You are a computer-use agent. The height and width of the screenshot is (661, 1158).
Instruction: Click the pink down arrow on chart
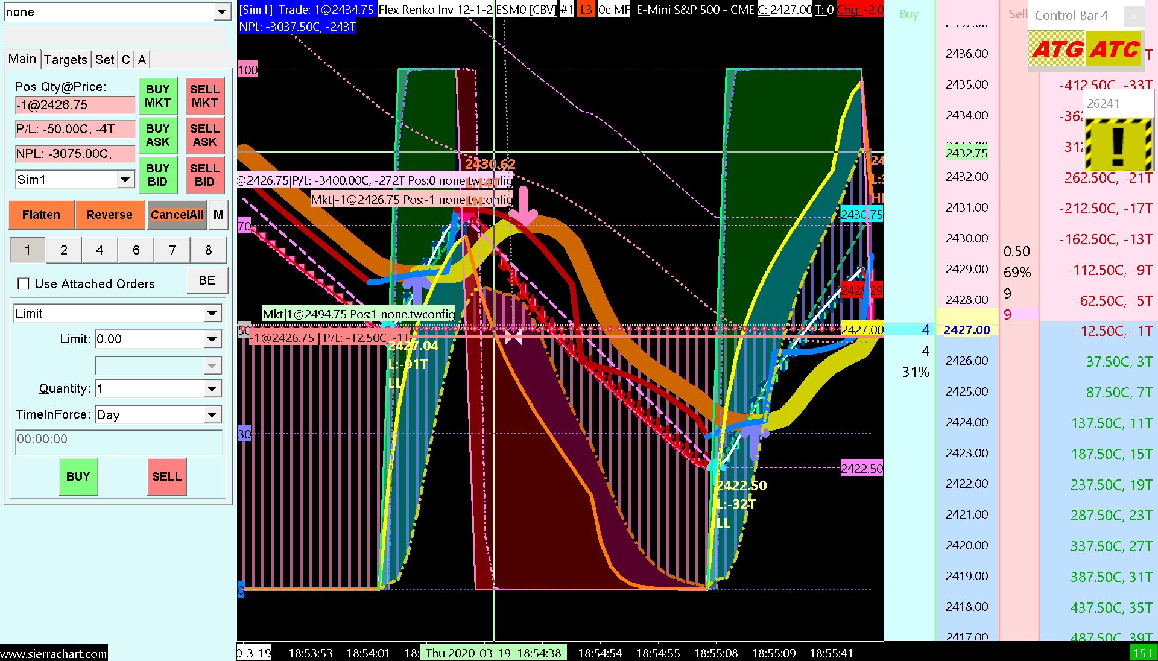pyautogui.click(x=523, y=207)
